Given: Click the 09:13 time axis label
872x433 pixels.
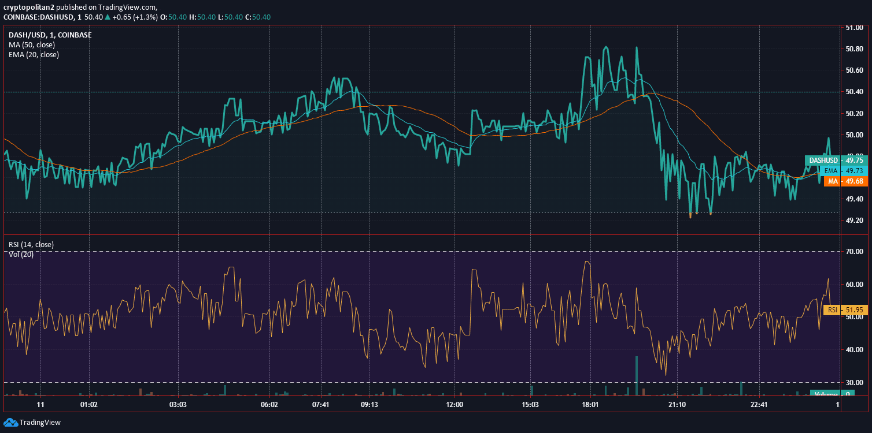Looking at the screenshot, I should click(x=369, y=405).
